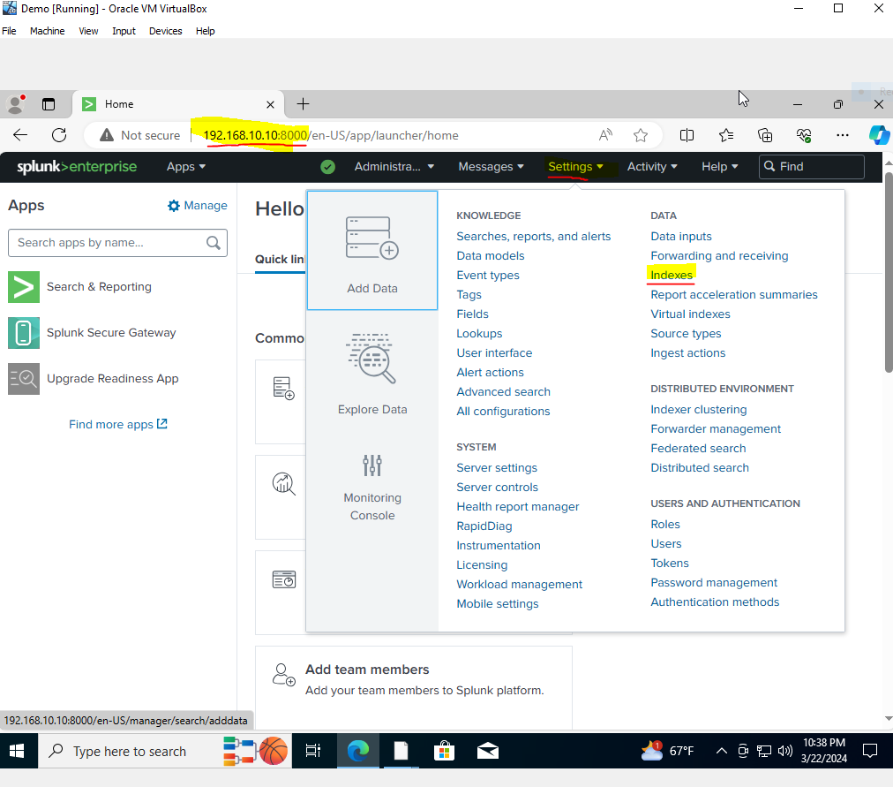The height and width of the screenshot is (787, 893).
Task: Open the Splunk Secure Gateway app icon
Action: (x=23, y=333)
